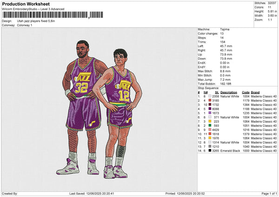Select design name Utah jazz players fixed 5,8in
This screenshot has width=279, height=197.
[x=36, y=21]
